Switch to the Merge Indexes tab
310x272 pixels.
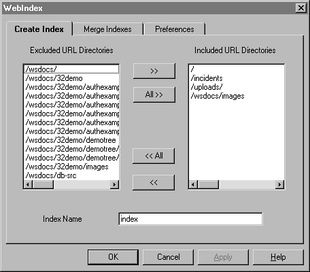click(107, 29)
